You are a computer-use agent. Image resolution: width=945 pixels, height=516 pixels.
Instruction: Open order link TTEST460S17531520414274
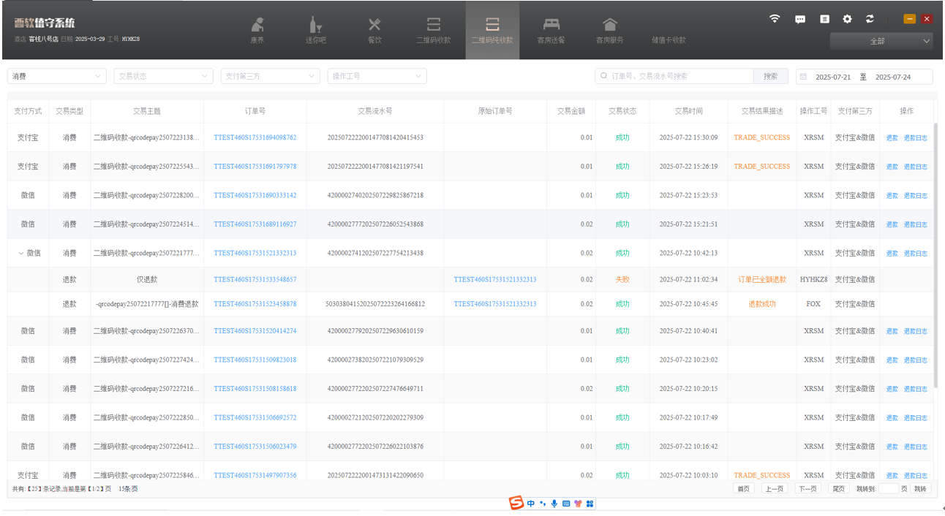(x=255, y=331)
